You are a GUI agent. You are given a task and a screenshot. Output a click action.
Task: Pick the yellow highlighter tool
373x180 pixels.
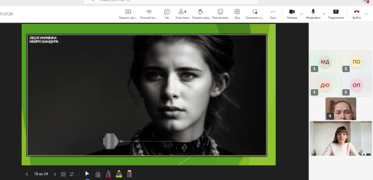119,174
